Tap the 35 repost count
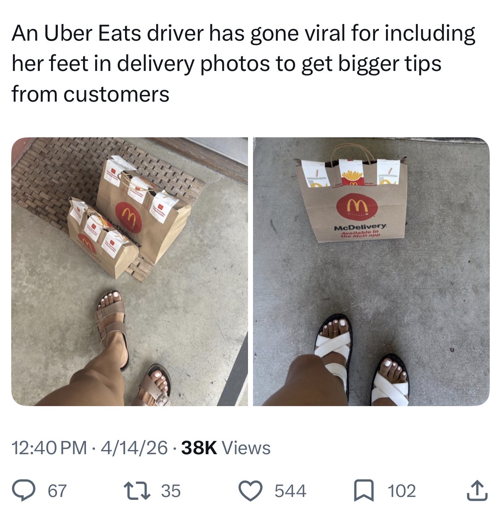This screenshot has height=521, width=501. (x=171, y=491)
